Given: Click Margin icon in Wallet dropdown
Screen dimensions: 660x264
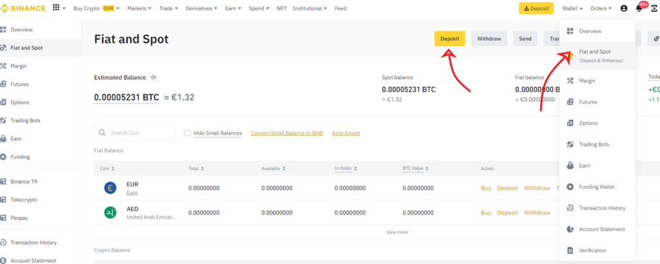Looking at the screenshot, I should click(570, 80).
